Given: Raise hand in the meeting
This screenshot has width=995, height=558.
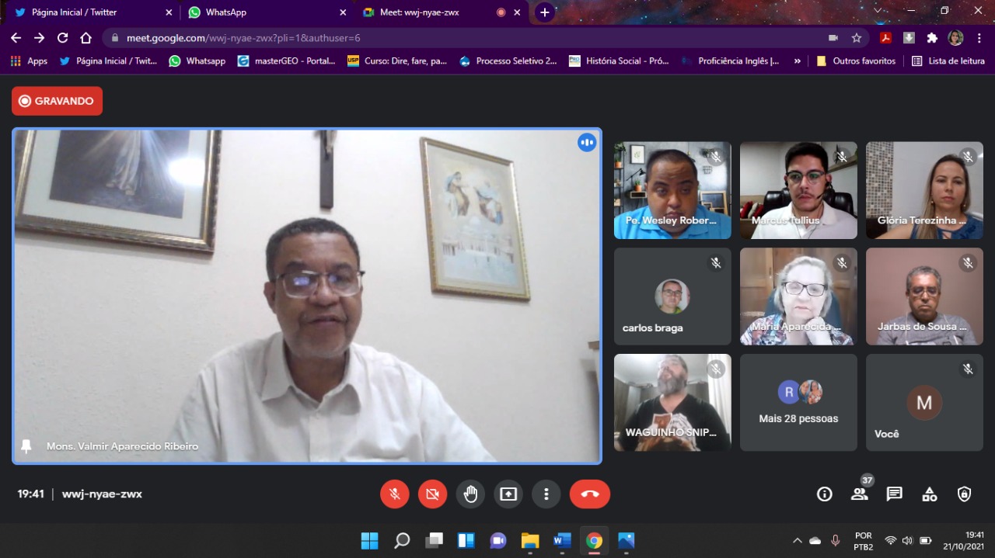Looking at the screenshot, I should (470, 494).
